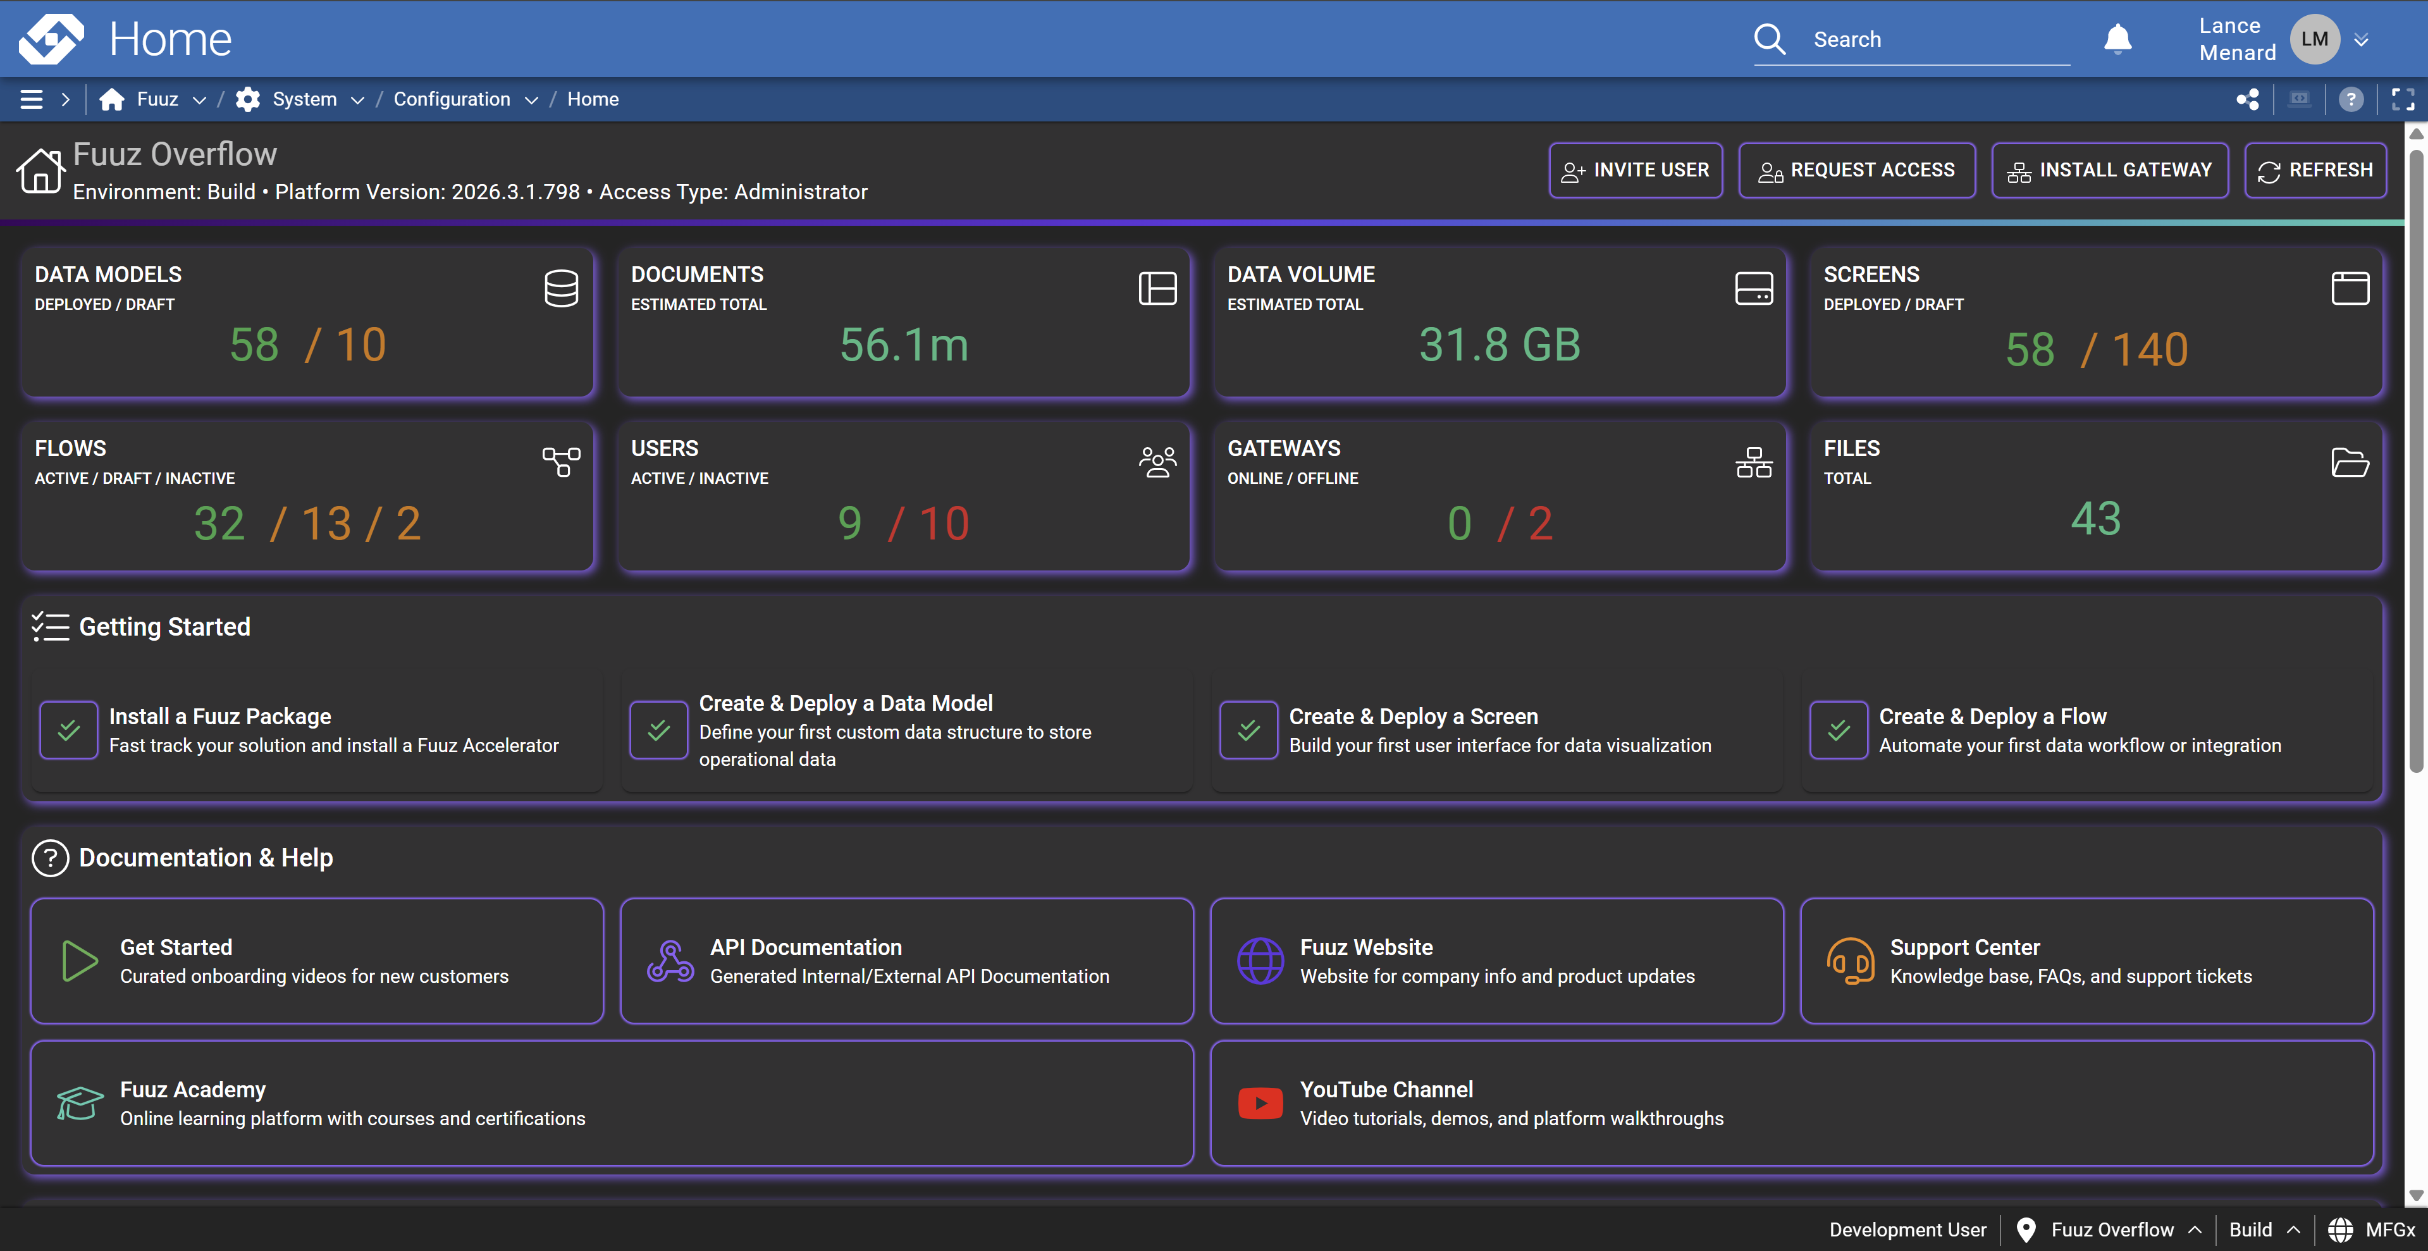Click the INSTALL GATEWAY button
Screen dimensions: 2428x1251
coord(2109,171)
